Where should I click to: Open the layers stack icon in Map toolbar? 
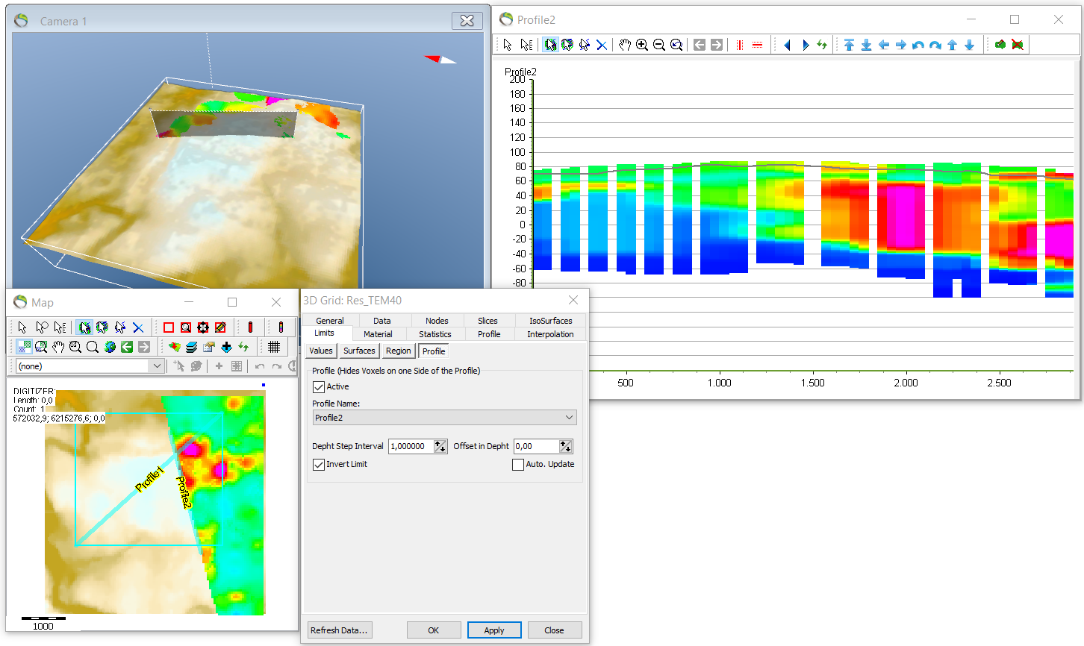192,346
